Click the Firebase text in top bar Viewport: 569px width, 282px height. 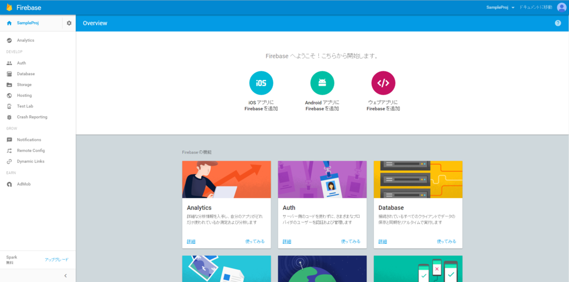point(29,8)
